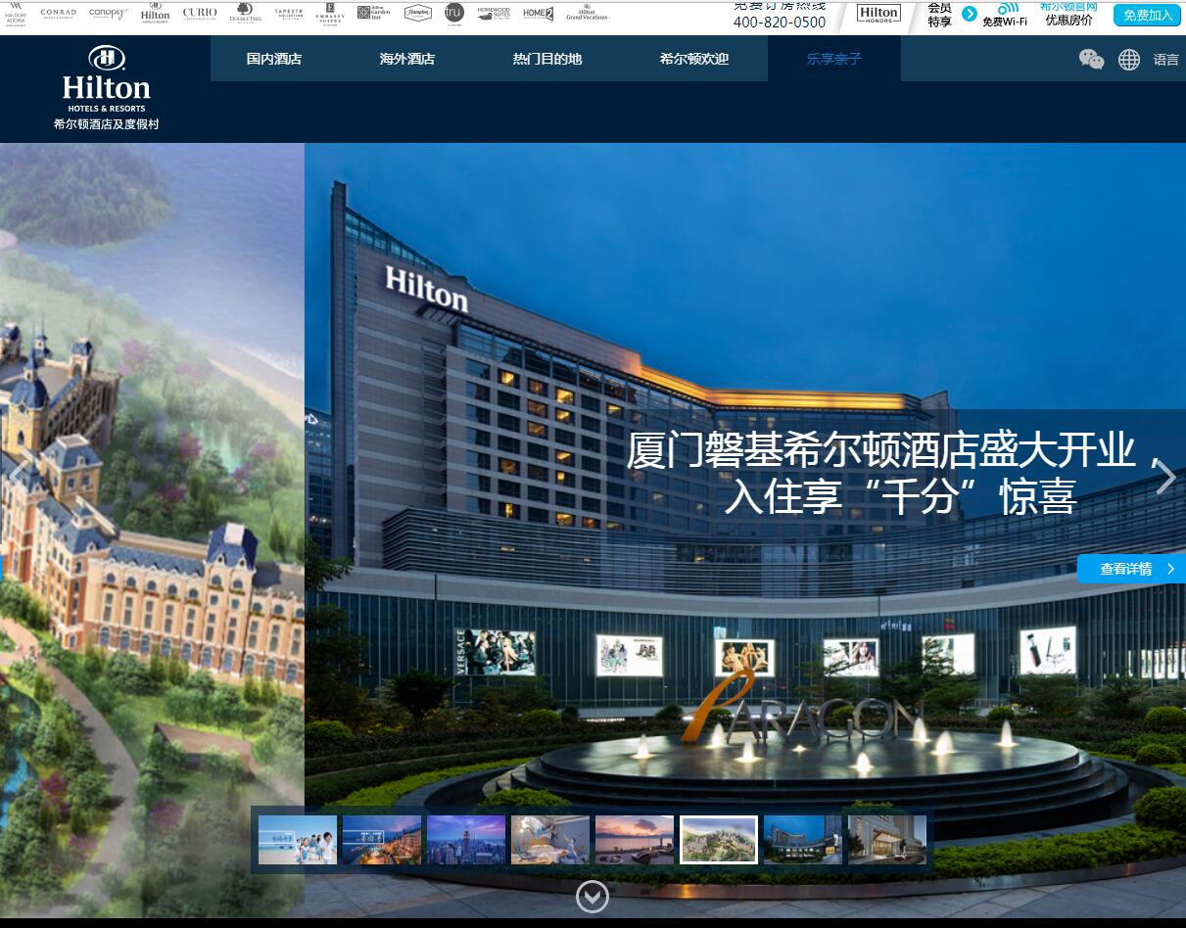Select the family beach slide thumbnail
Image resolution: width=1186 pixels, height=928 pixels.
click(298, 840)
